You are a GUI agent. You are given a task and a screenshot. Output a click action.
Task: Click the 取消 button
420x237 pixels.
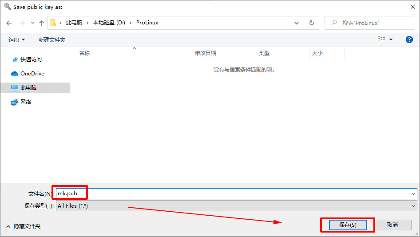click(392, 225)
